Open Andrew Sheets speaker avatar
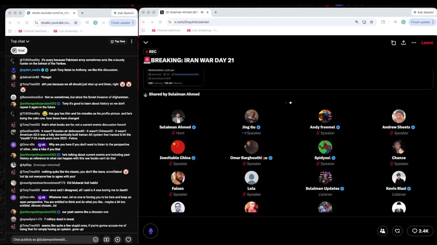Screen dimensions: 437x245 (399, 116)
